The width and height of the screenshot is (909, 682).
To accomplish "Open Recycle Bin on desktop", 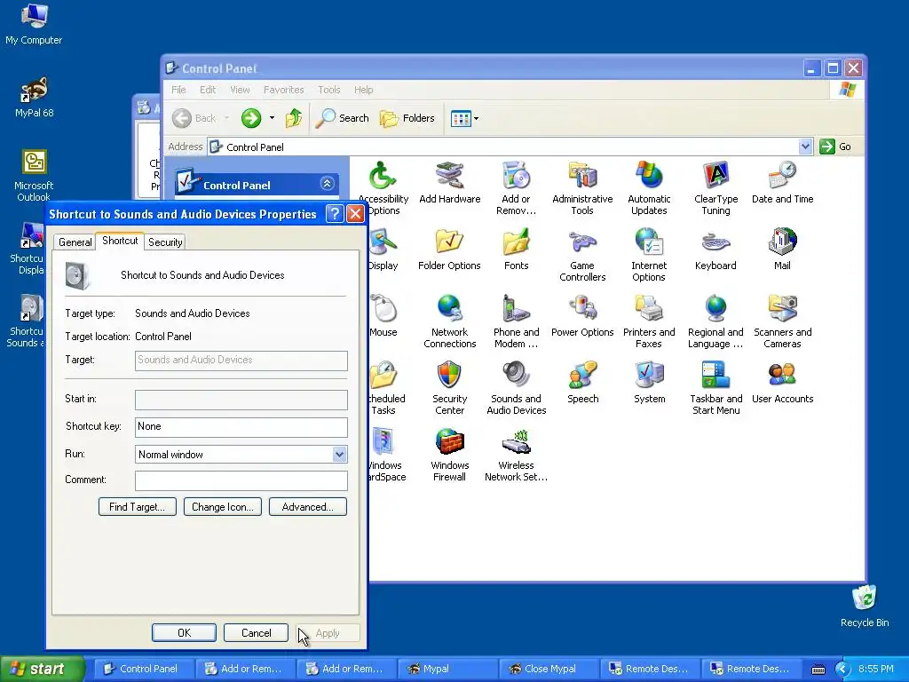I will tap(865, 606).
